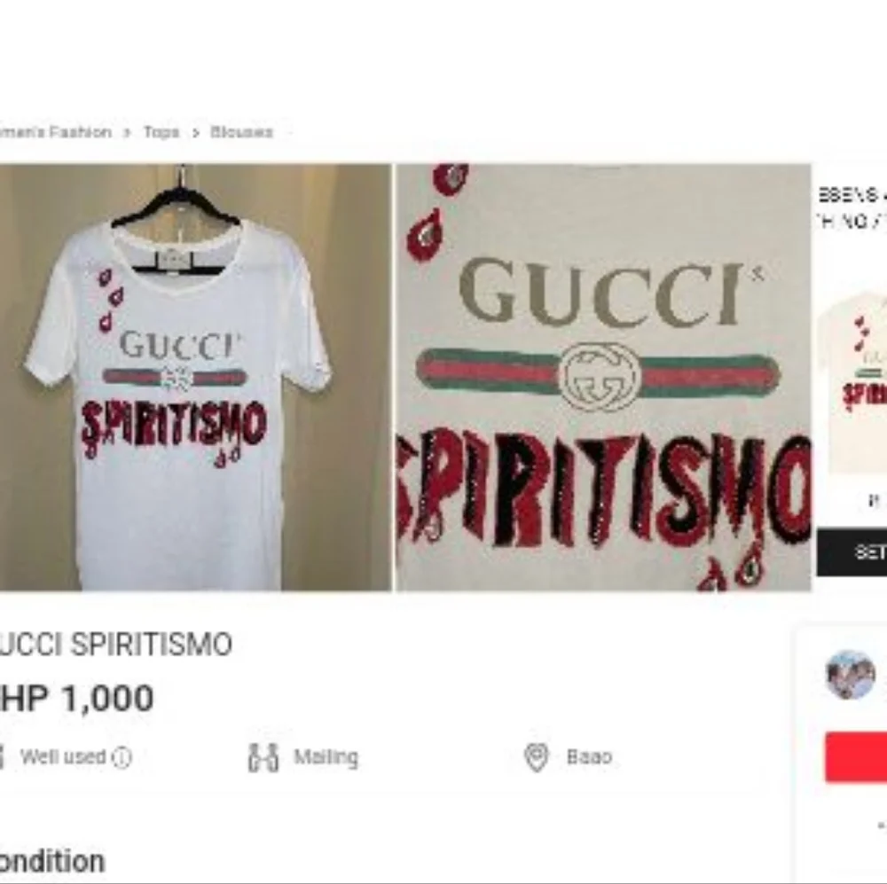Click Baao to view the location

point(589,756)
